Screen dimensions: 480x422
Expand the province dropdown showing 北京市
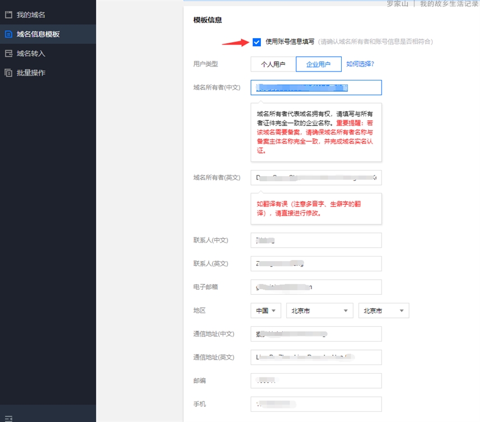[319, 311]
